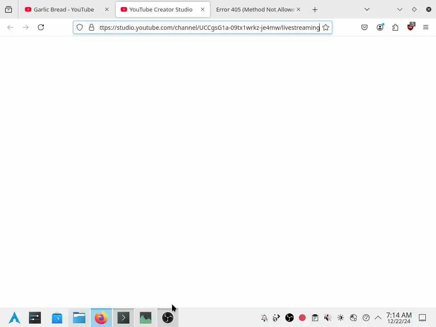Close the Error 405 tab

click(x=298, y=9)
